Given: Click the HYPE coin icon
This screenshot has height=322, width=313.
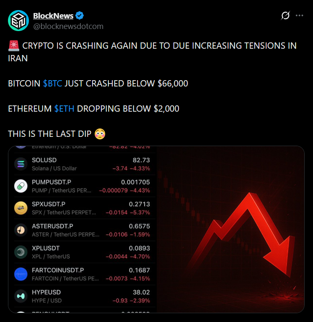Looking at the screenshot, I should pos(21,296).
